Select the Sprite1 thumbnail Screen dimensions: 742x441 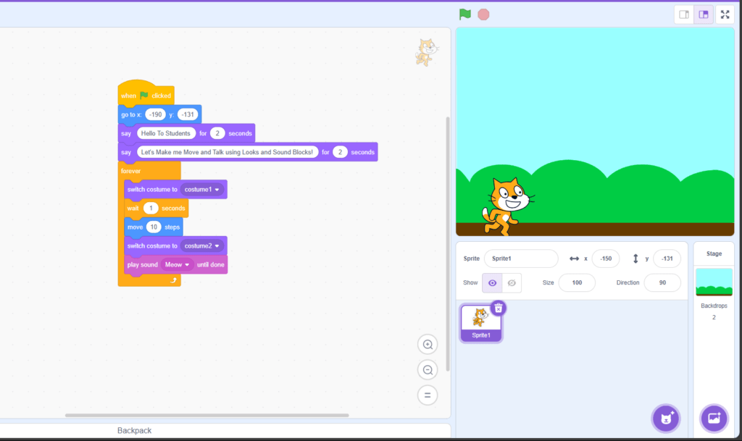[x=480, y=319]
